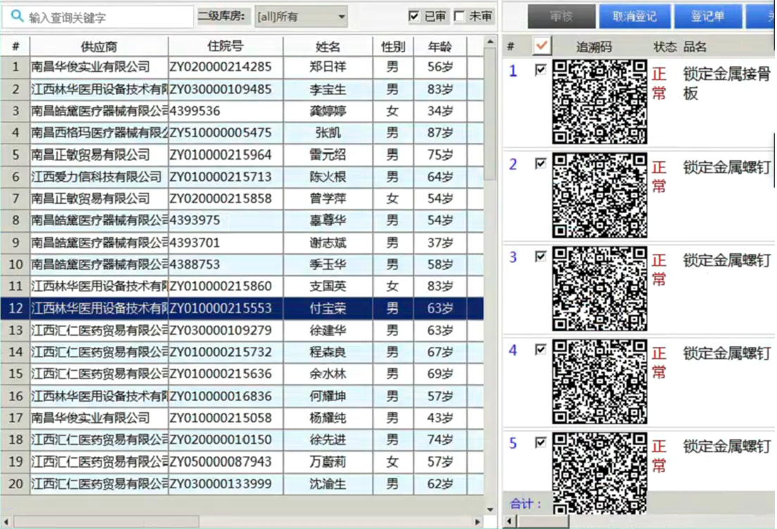The height and width of the screenshot is (529, 777).
Task: Uncheck checkbox for trace item 2
Action: coord(540,163)
